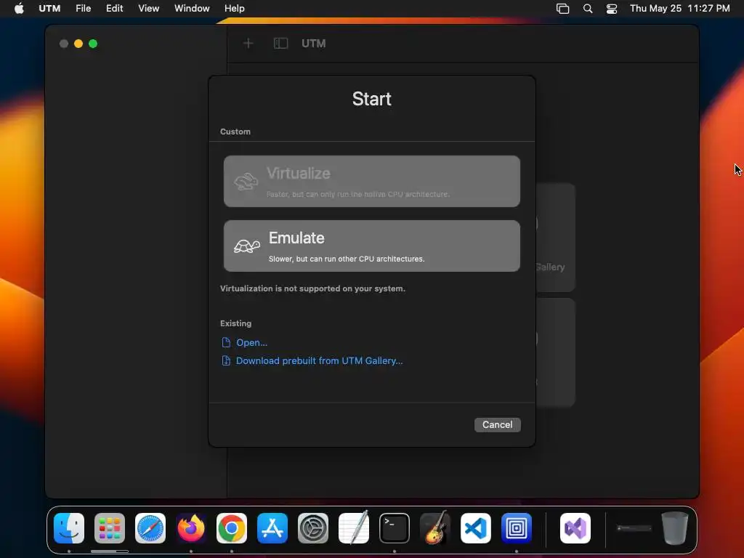Show the date and time panel
The height and width of the screenshot is (558, 744).
point(679,9)
